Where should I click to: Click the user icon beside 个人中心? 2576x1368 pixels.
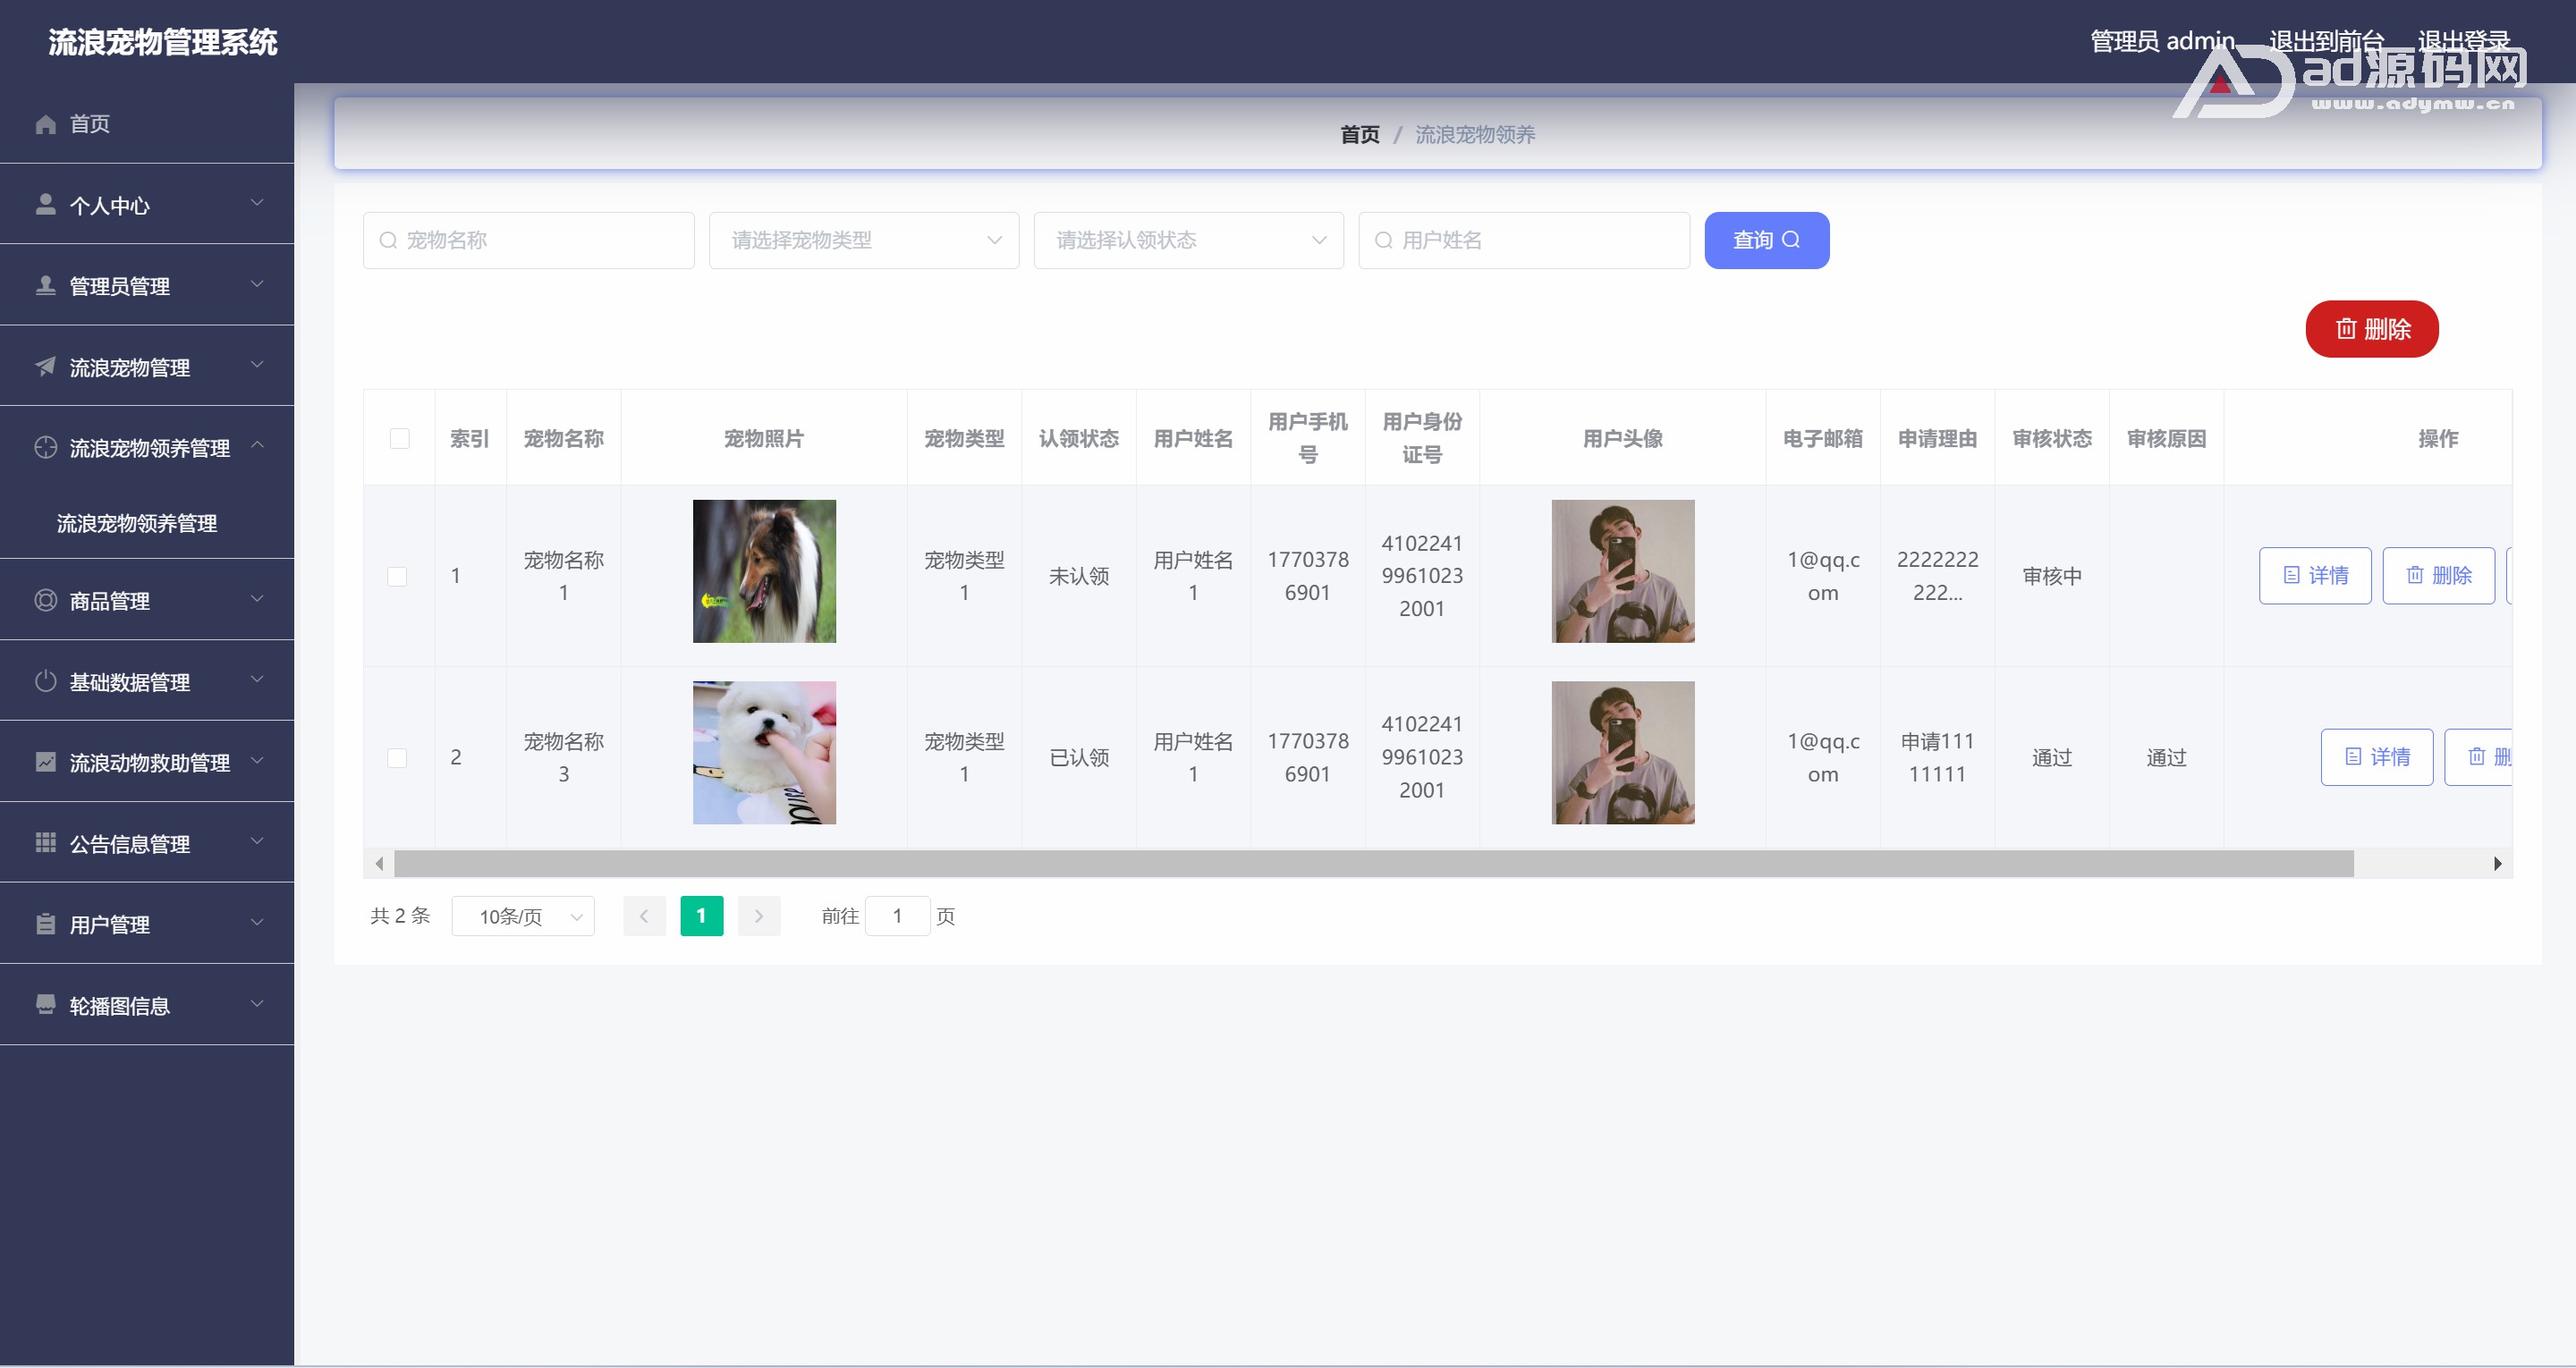click(45, 205)
